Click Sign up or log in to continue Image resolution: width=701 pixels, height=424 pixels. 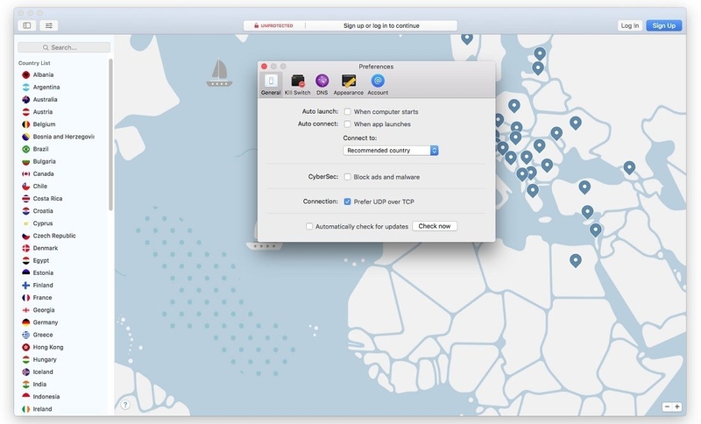coord(381,26)
